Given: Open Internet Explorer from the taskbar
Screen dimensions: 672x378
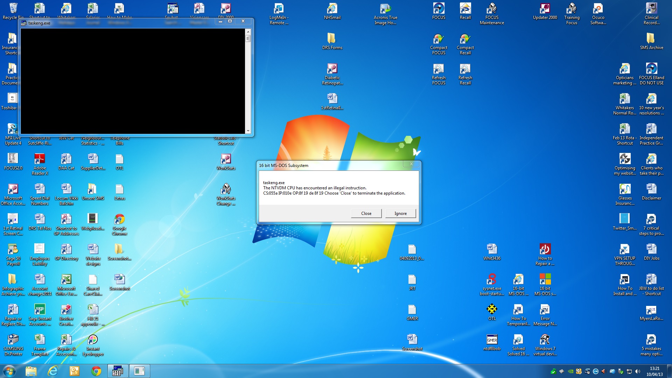Looking at the screenshot, I should (x=53, y=371).
